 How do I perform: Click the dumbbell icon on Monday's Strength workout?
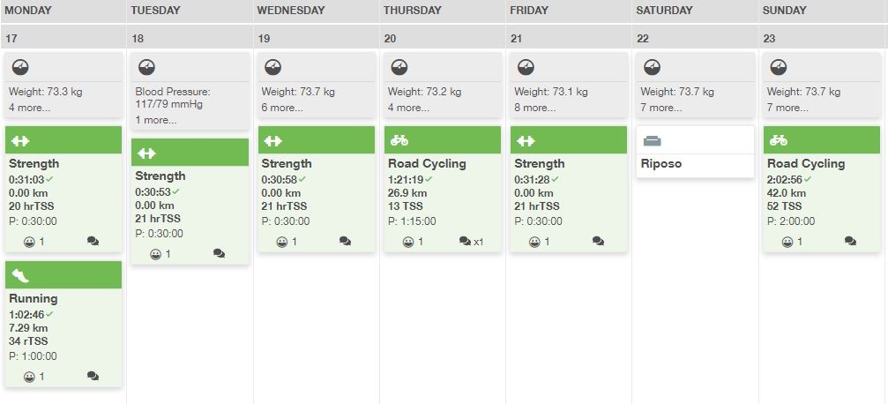click(19, 141)
